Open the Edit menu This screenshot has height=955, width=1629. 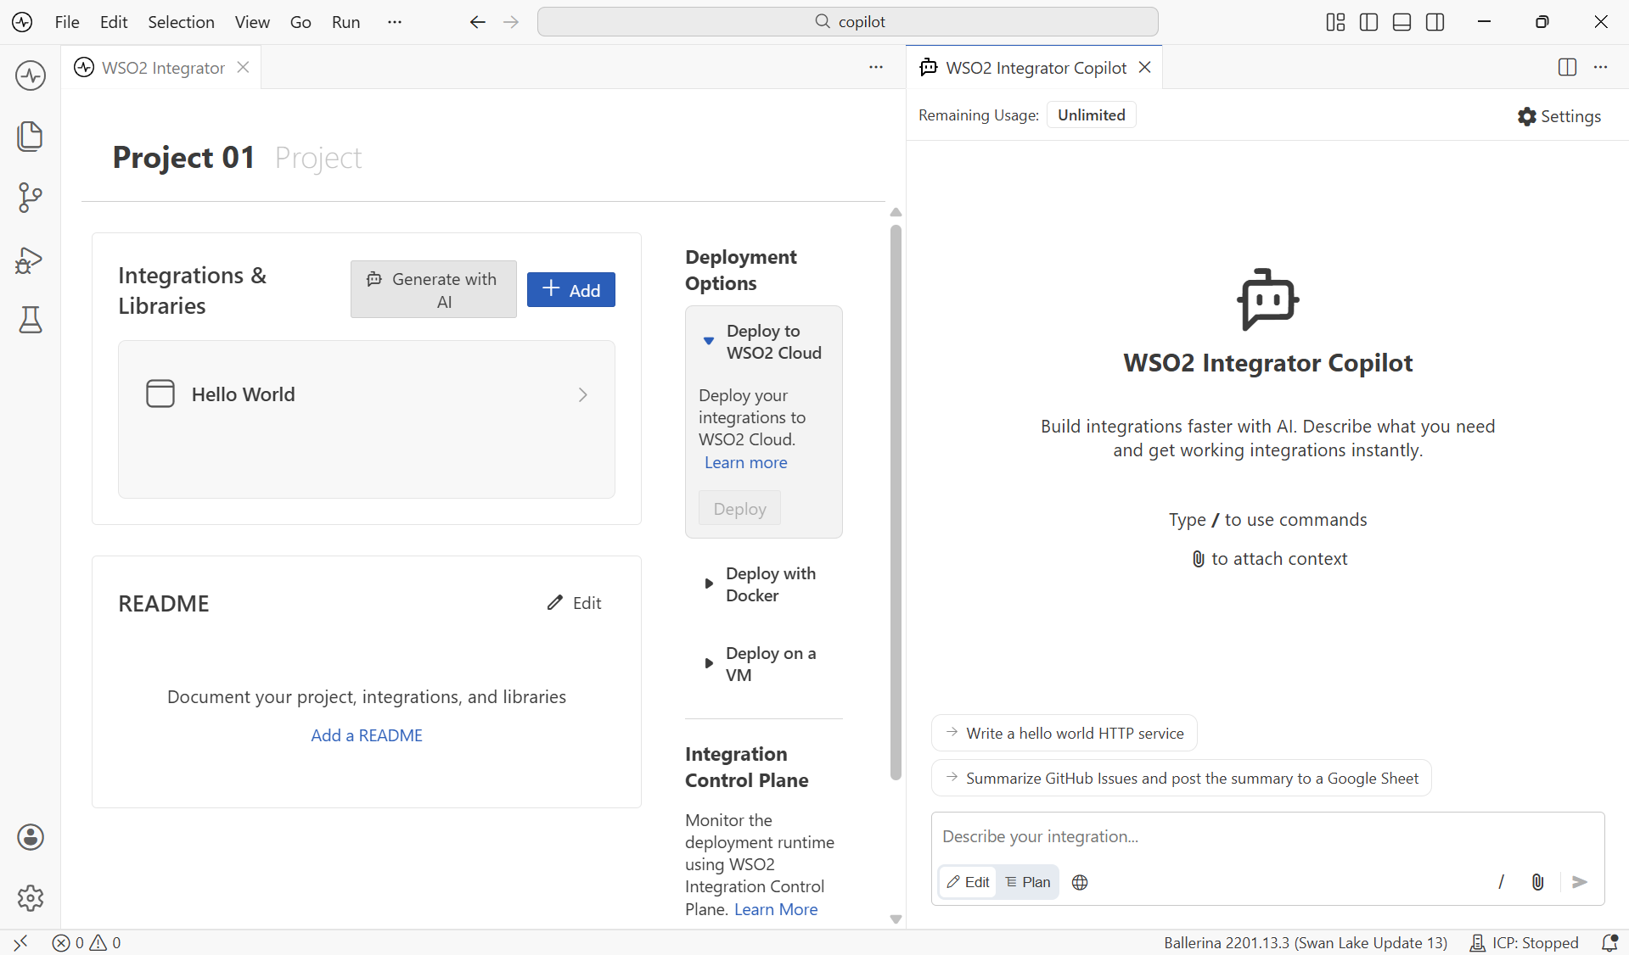tap(114, 22)
